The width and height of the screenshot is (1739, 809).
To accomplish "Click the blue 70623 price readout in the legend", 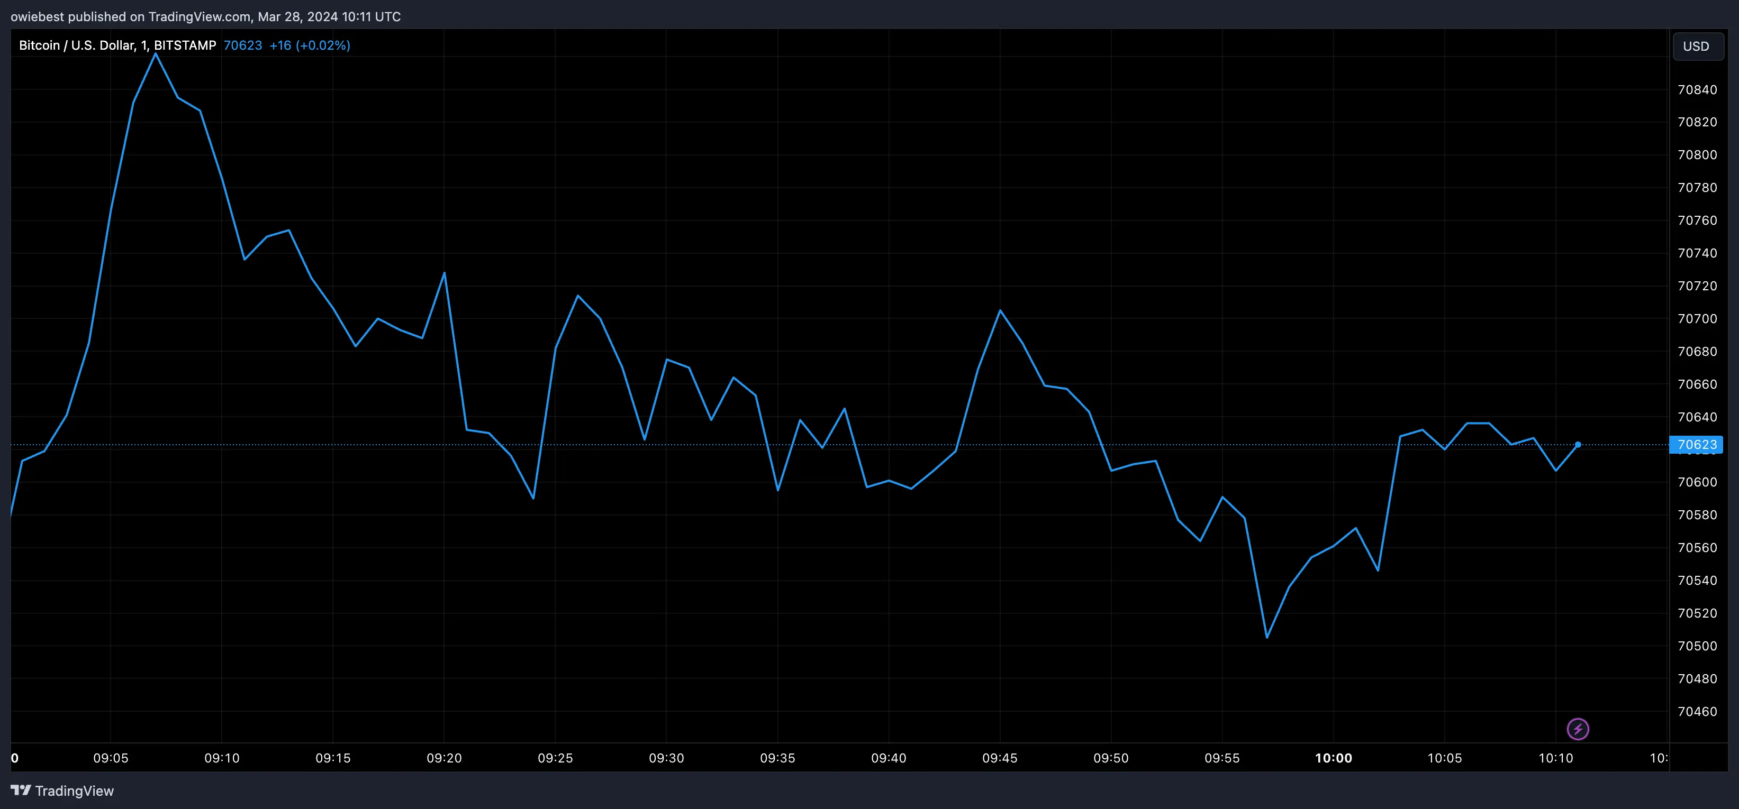I will (242, 45).
